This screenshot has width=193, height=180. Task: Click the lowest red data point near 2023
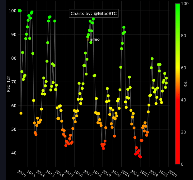pos(140,157)
